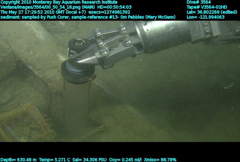Screen dimensions: 240x162
Task: Click the 'Depth= 630.48 m' reading
Action: click(18, 160)
